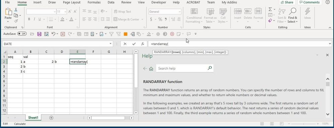The image size is (334, 128).
Task: Click the Insert cells icon
Action: [x=238, y=11]
